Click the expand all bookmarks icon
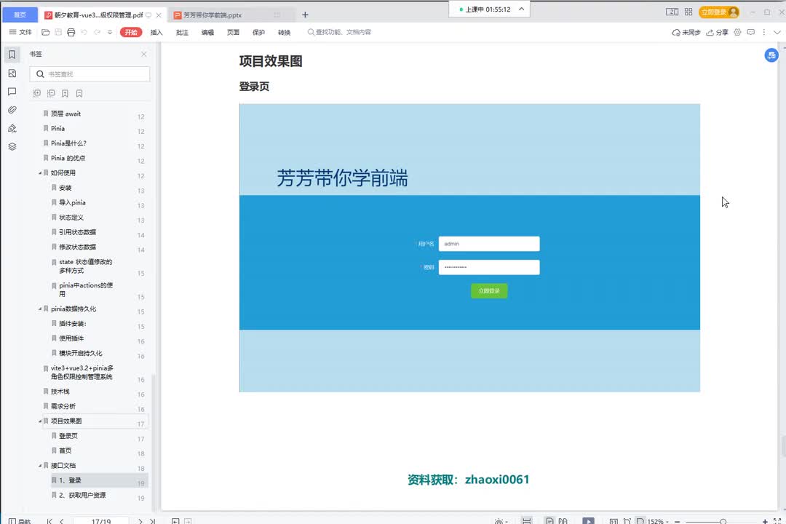Screen dimensions: 786x524 coord(36,93)
